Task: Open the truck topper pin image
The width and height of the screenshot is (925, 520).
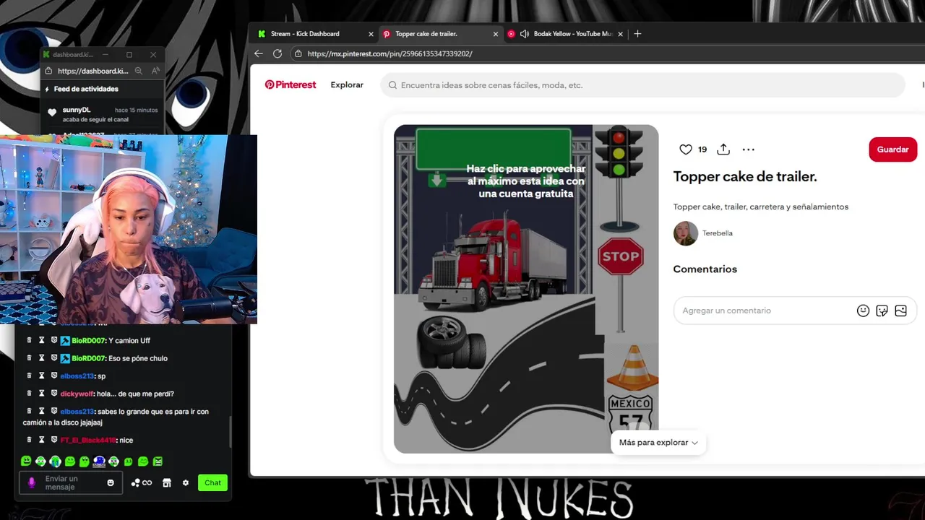Action: click(x=526, y=289)
